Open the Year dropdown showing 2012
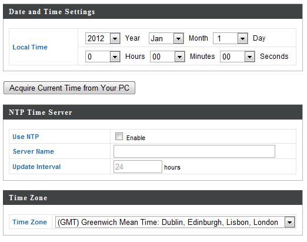Image resolution: width=307 pixels, height=242 pixels. (x=103, y=38)
